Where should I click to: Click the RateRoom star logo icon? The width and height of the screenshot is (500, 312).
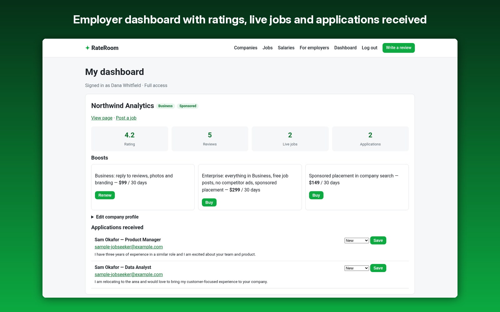[x=87, y=48]
